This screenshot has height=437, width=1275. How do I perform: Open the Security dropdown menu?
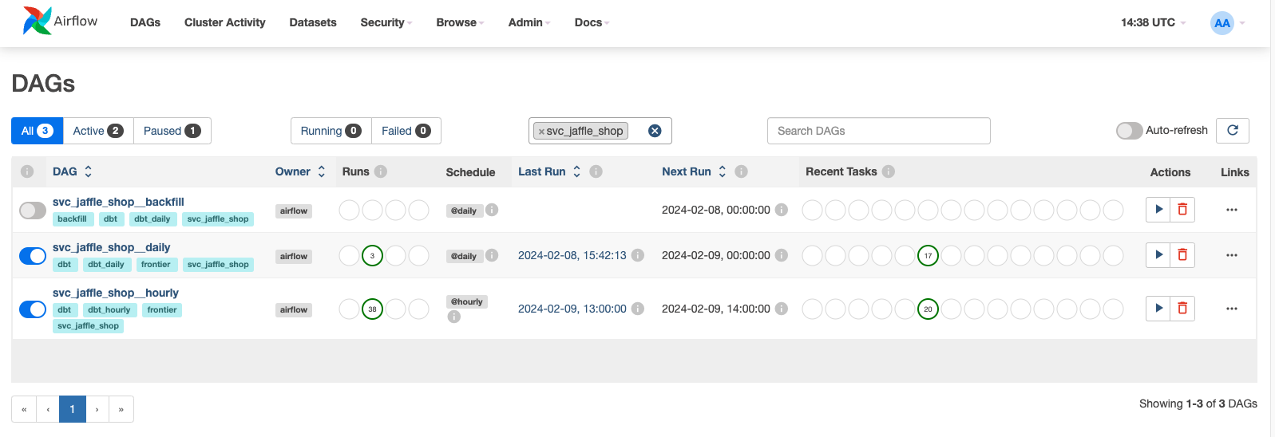(386, 22)
